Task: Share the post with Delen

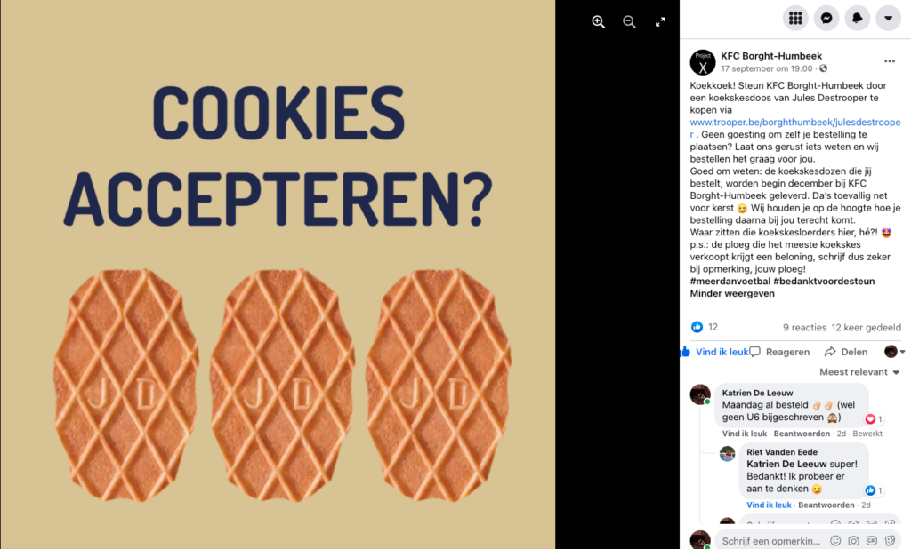Action: pos(846,352)
